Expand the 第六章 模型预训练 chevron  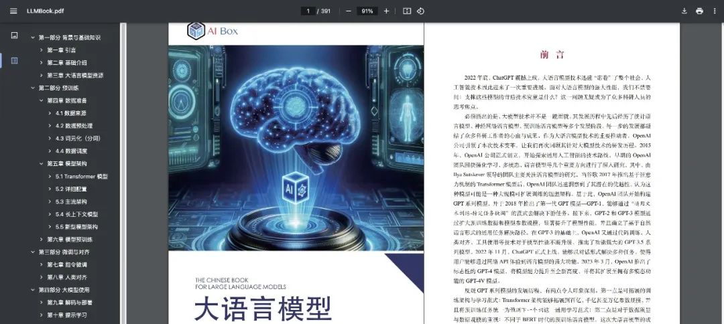pyautogui.click(x=41, y=239)
